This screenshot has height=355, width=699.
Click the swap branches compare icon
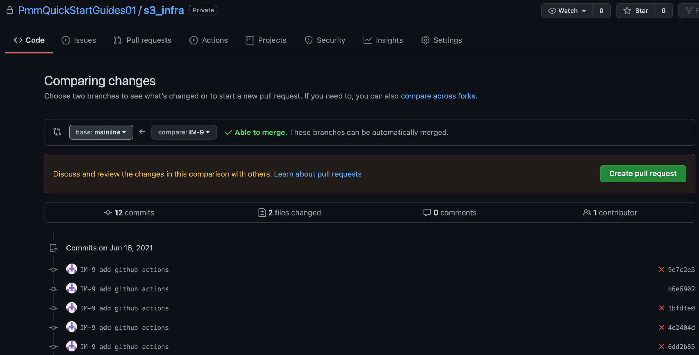click(57, 132)
